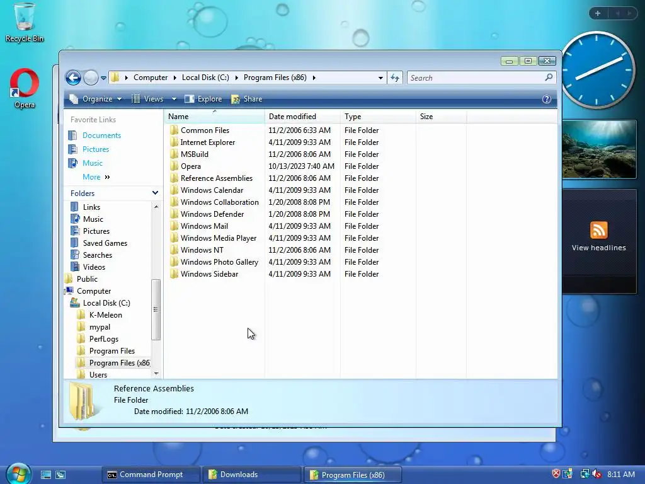The height and width of the screenshot is (484, 645).
Task: Expand arrow after Program Files (x86) breadcrumb
Action: tap(314, 78)
